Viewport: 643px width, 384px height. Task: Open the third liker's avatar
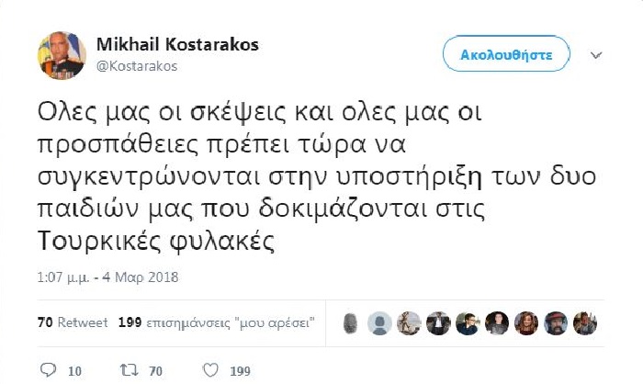pyautogui.click(x=411, y=323)
